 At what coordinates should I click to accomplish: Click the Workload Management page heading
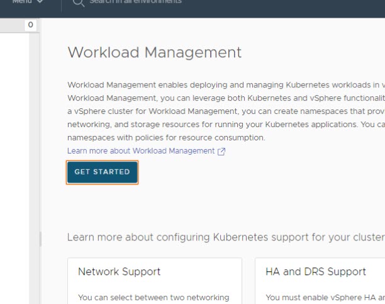tap(154, 52)
